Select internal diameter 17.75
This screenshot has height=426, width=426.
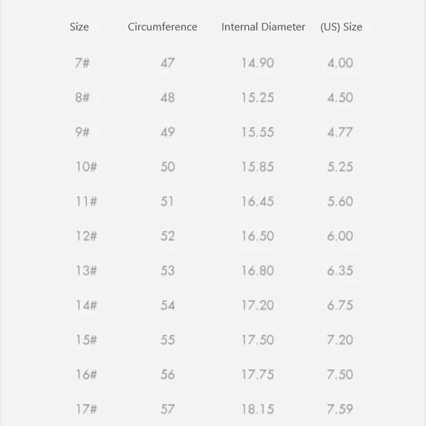pyautogui.click(x=257, y=375)
